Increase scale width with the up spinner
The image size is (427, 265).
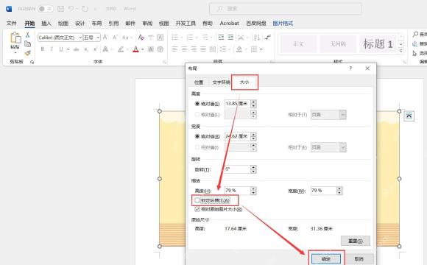pyautogui.click(x=339, y=188)
